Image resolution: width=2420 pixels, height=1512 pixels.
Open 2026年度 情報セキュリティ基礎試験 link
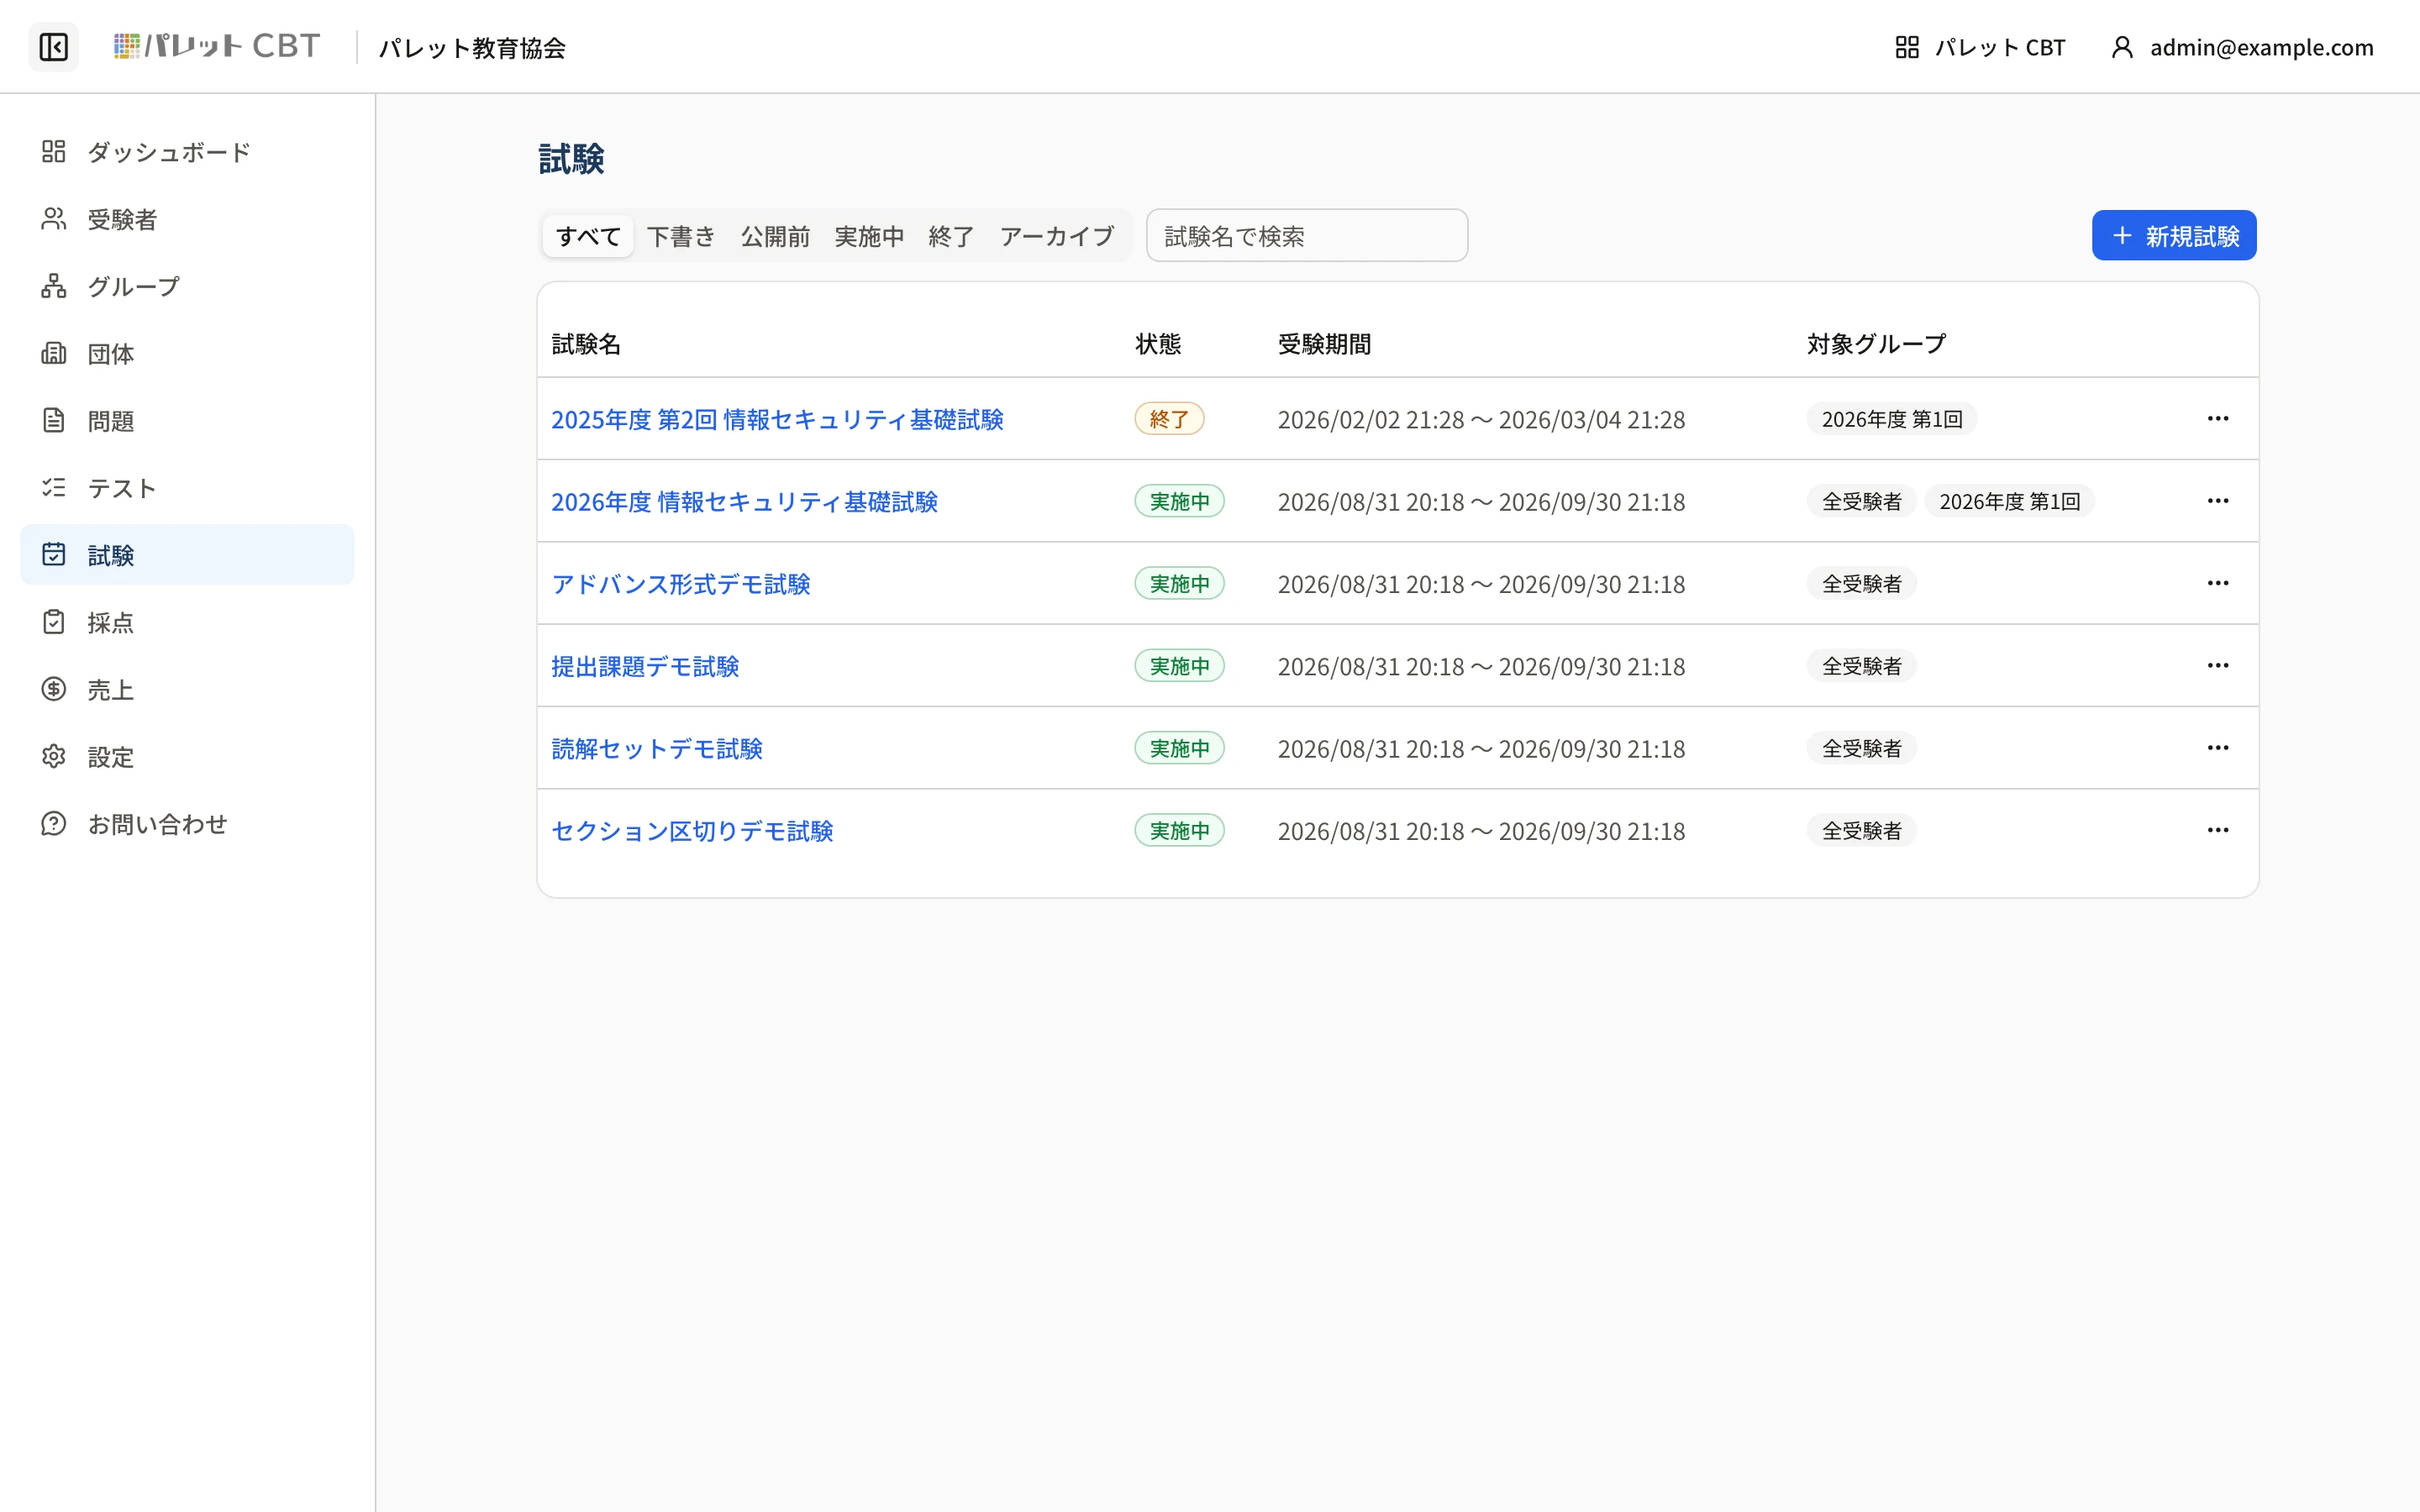tap(744, 501)
